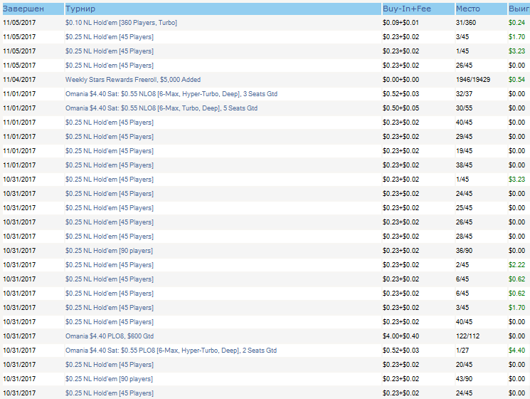This screenshot has height=399, width=530.
Task: Open Omania Sat PLO8 Hyper-Turbo 2 Seats Gtd
Action: 171,351
